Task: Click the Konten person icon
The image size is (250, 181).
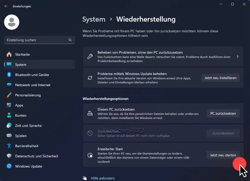Action: tap(9, 115)
